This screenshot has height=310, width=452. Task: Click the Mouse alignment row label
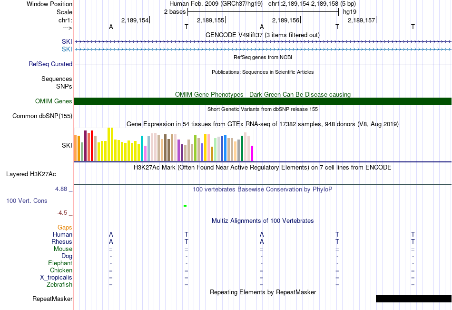click(63, 249)
